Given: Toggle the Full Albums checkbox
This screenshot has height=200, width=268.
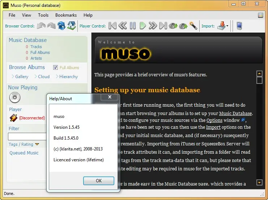Looking at the screenshot, I should [x=55, y=68].
